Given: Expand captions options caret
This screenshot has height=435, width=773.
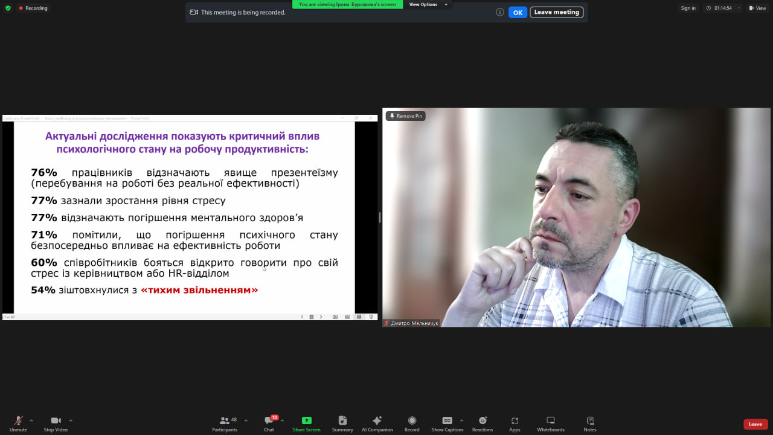Looking at the screenshot, I should (461, 420).
